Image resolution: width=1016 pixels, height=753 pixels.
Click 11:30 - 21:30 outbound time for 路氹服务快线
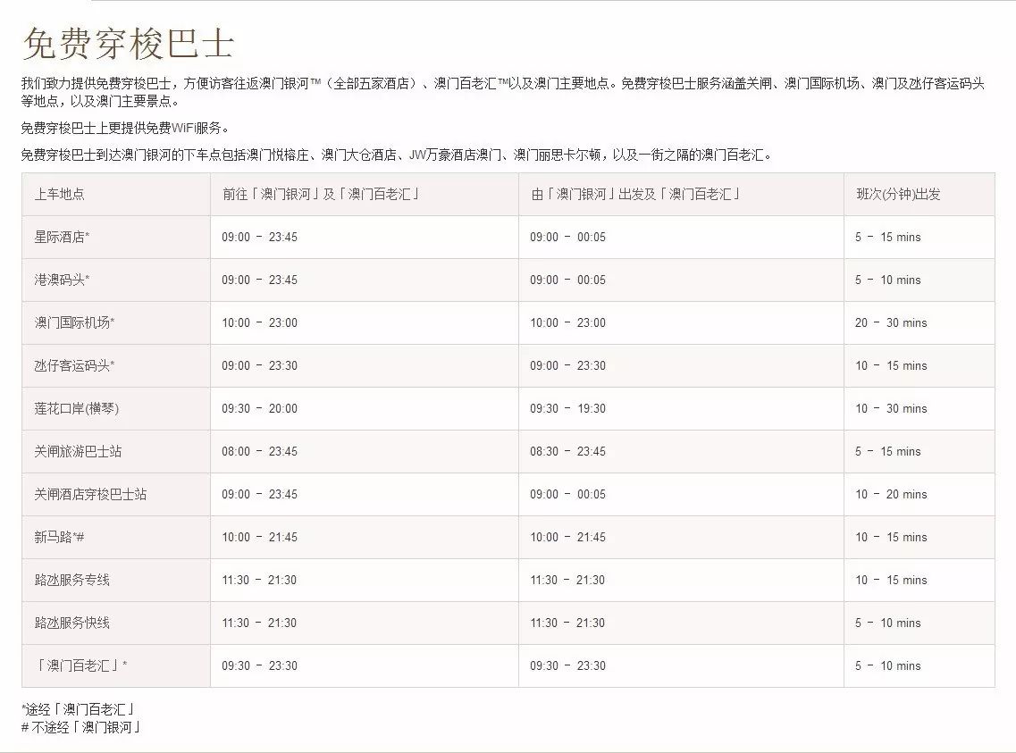567,623
